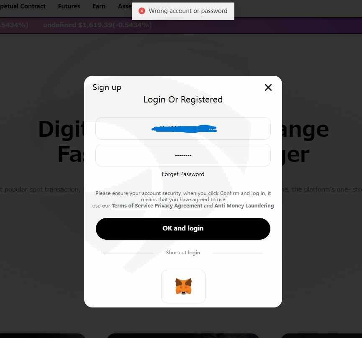Focus the account field with the blue scribble
362x338 pixels.
click(183, 128)
